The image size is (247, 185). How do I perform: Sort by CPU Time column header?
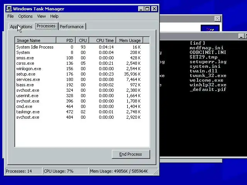103,40
